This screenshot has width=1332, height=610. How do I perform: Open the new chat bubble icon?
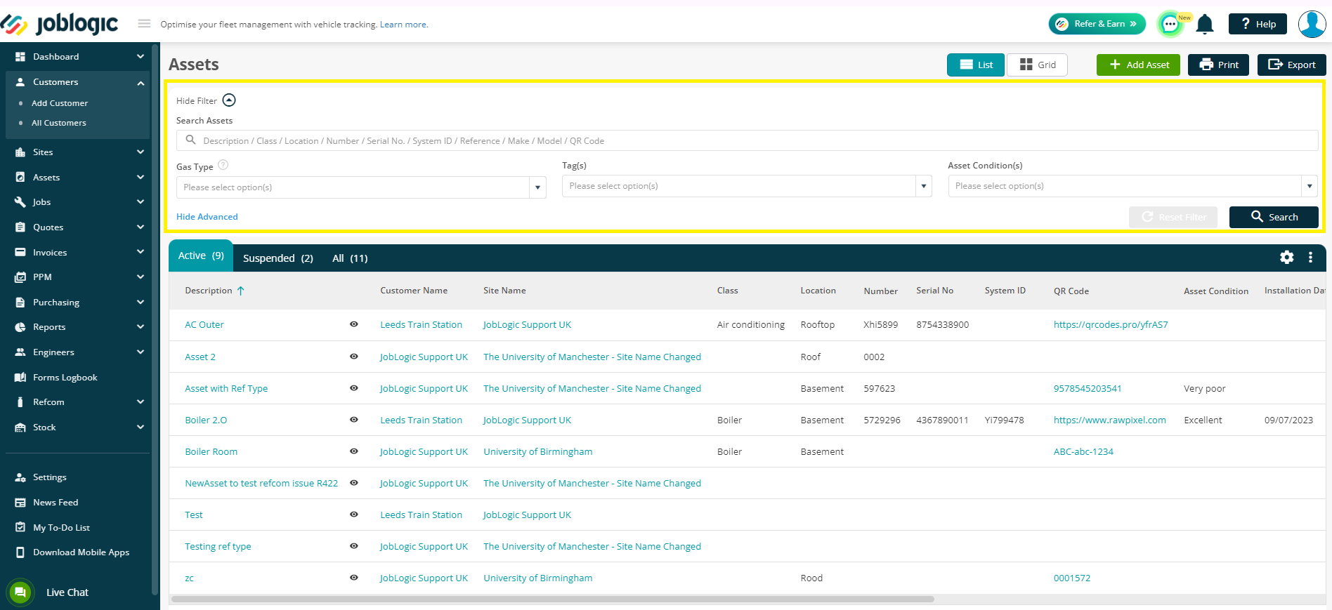[1170, 25]
